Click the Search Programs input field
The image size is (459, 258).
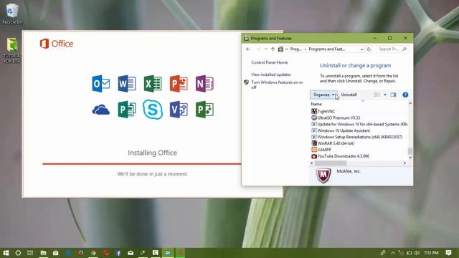[392, 49]
